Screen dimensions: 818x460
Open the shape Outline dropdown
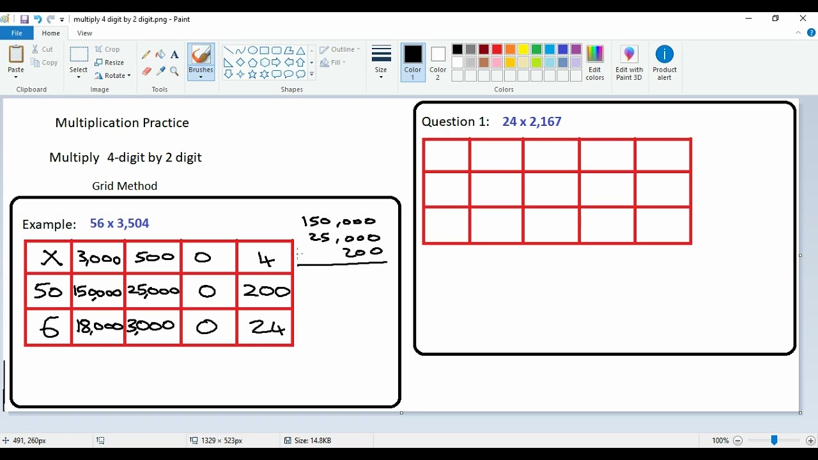tap(340, 49)
